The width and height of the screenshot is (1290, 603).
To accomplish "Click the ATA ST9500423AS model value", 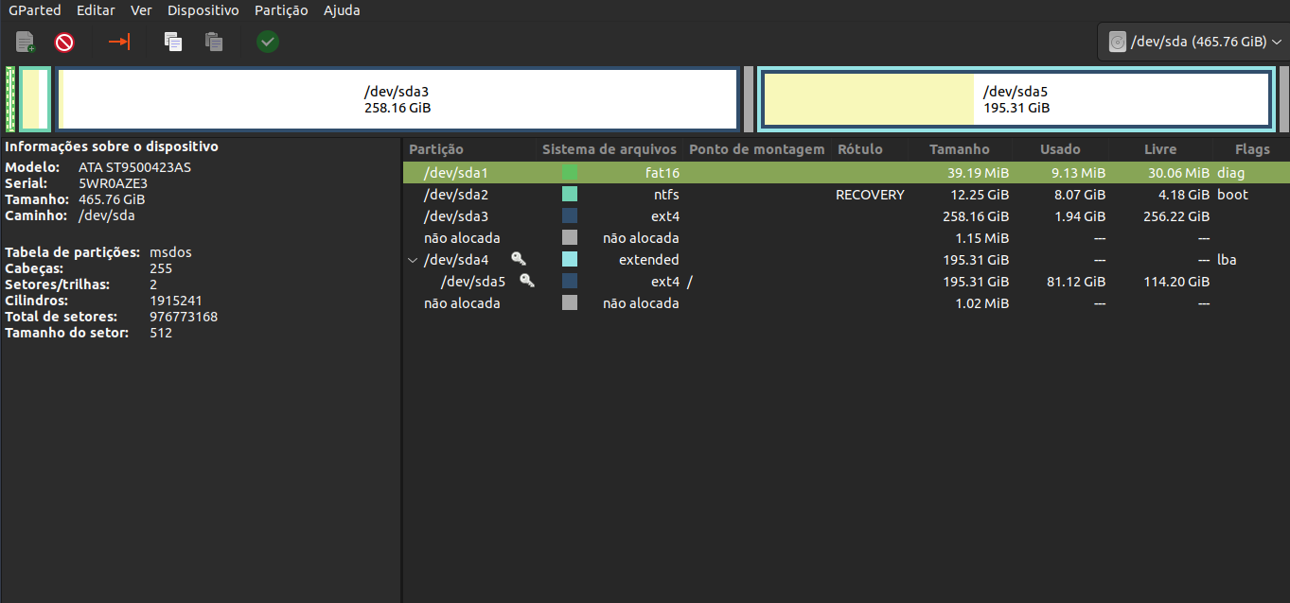I will click(134, 167).
